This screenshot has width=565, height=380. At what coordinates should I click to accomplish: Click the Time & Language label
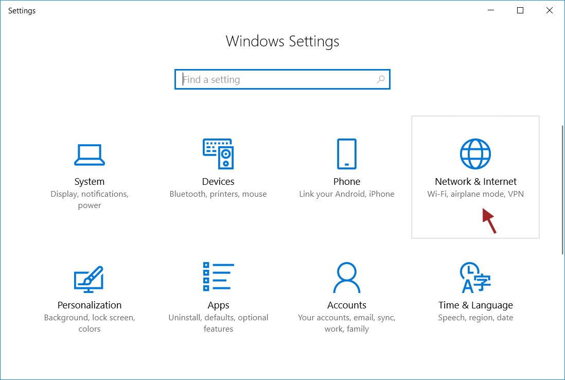click(475, 305)
